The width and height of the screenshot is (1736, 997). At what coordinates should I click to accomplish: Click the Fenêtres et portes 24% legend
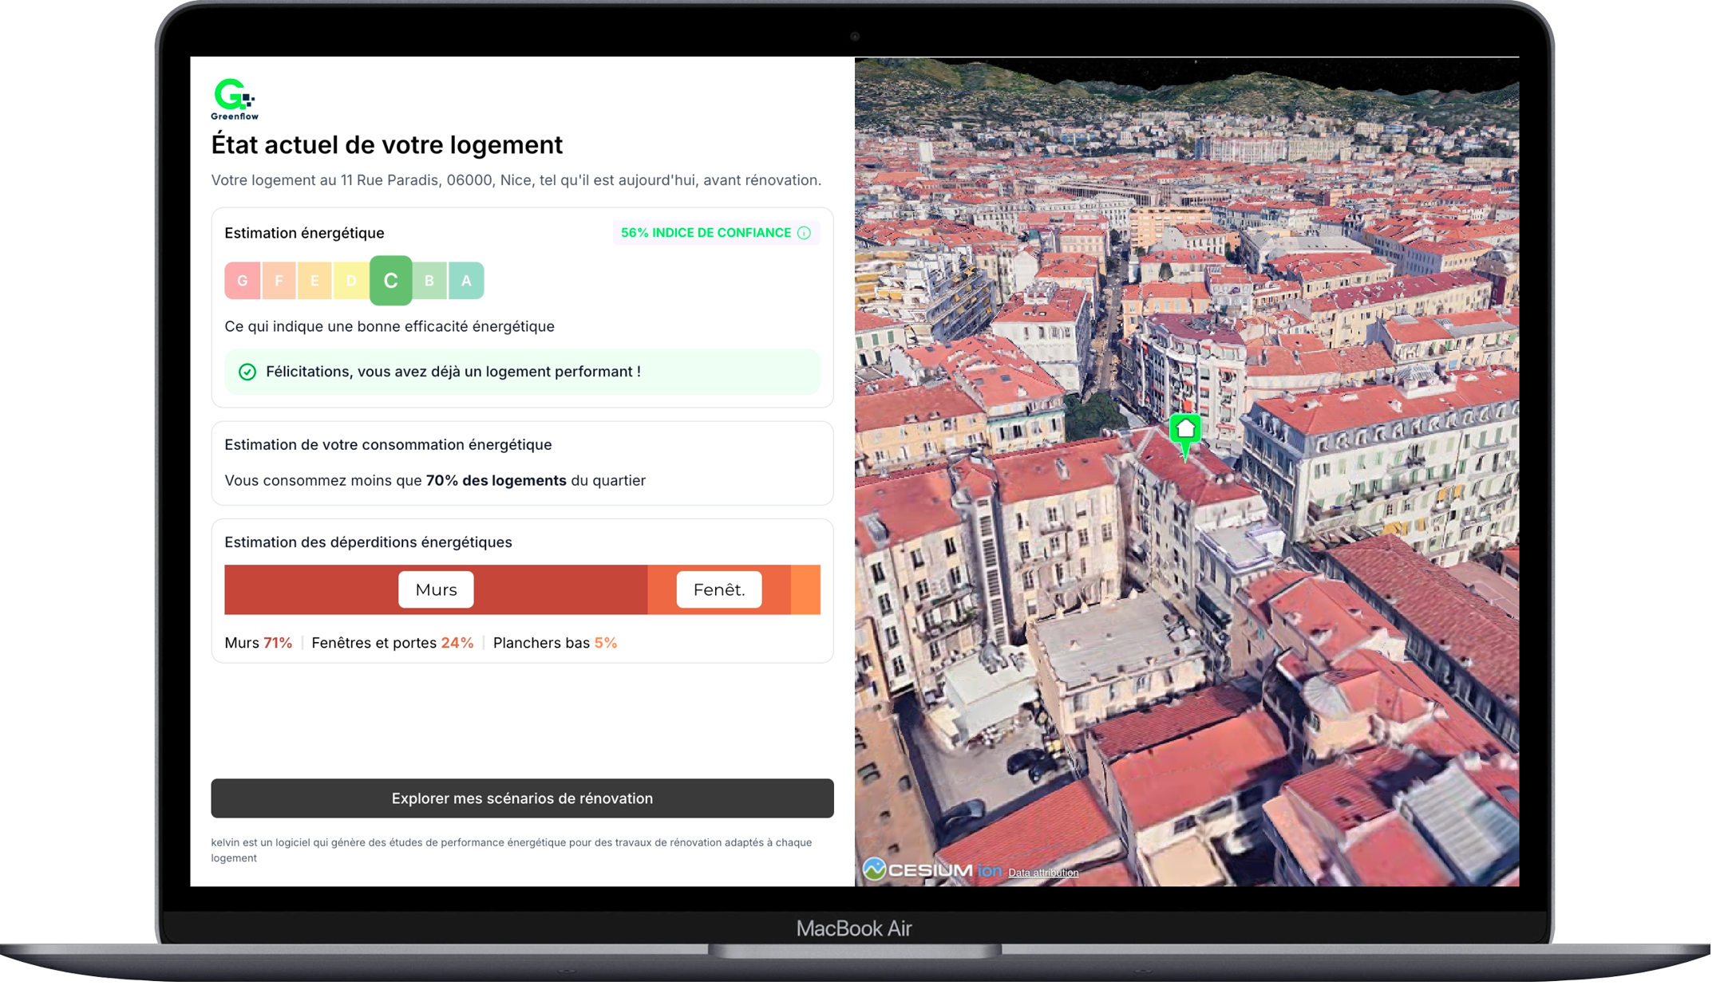[392, 643]
